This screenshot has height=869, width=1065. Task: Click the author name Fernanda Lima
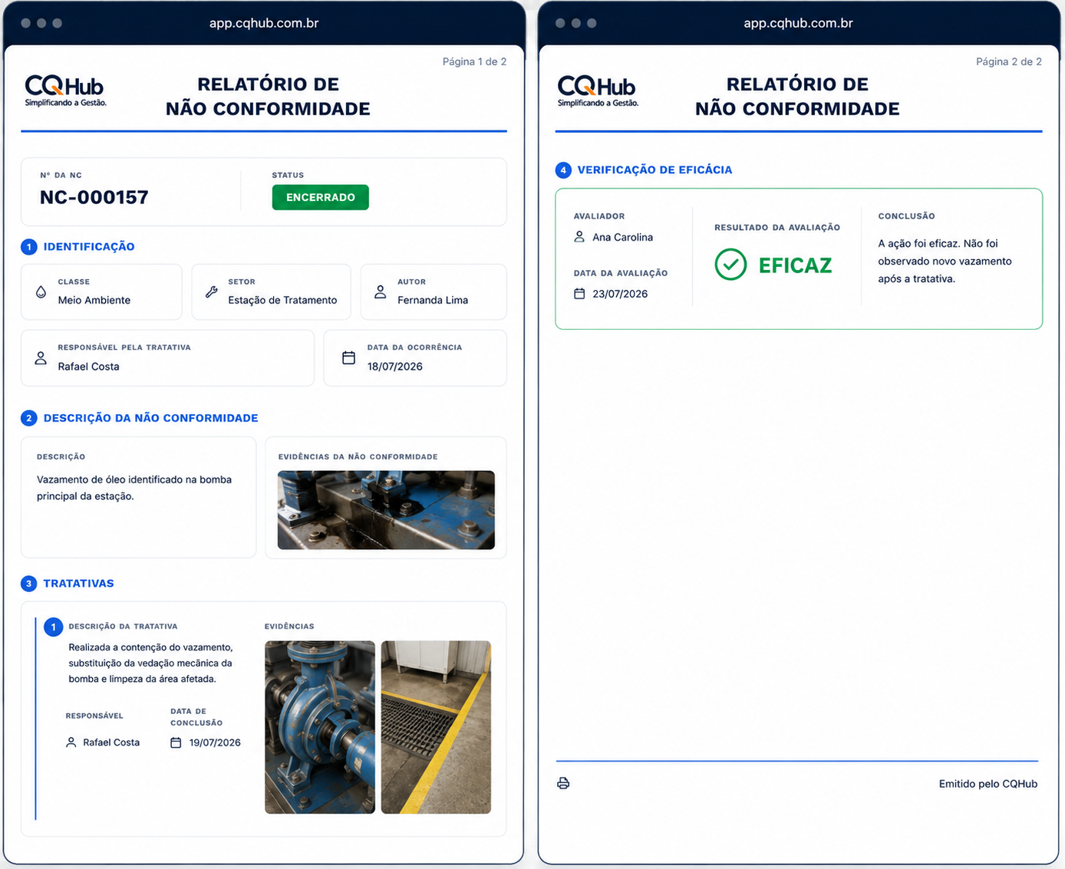(433, 300)
